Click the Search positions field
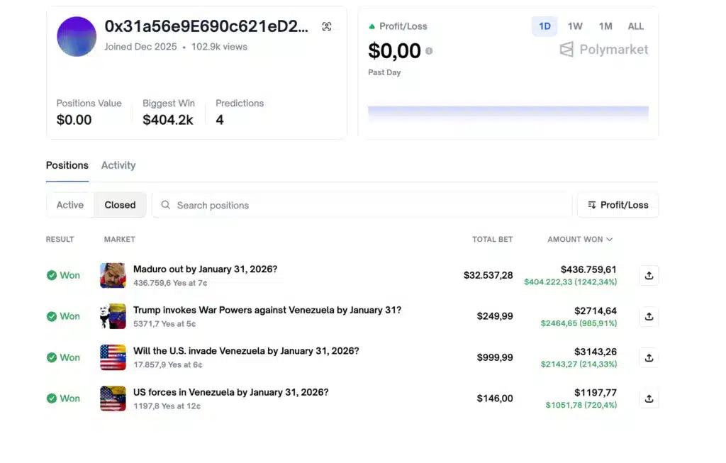The width and height of the screenshot is (726, 463). [362, 205]
